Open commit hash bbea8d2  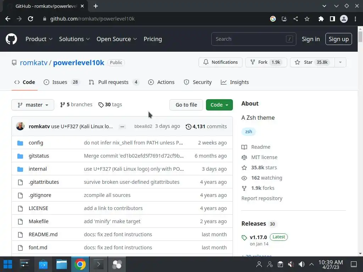coord(143,126)
